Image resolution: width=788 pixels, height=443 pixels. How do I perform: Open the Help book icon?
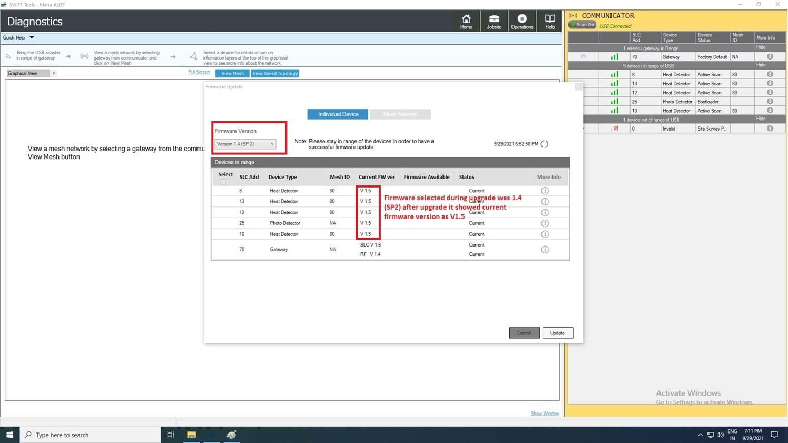[549, 21]
